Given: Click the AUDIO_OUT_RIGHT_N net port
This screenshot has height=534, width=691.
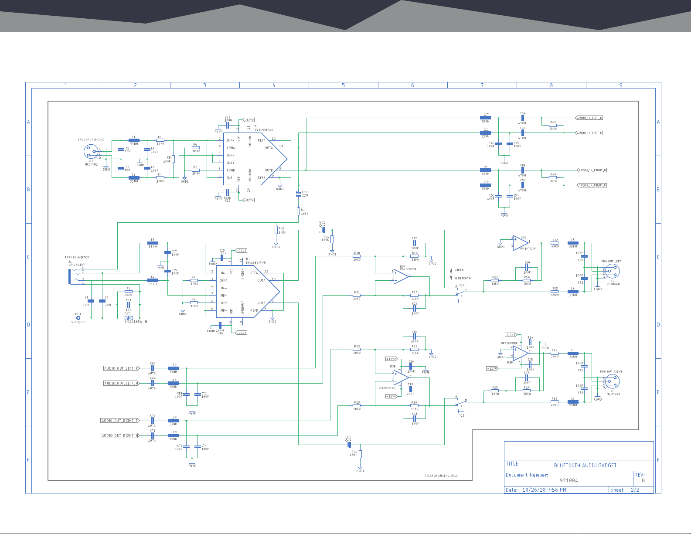Looking at the screenshot, I should click(x=120, y=435).
